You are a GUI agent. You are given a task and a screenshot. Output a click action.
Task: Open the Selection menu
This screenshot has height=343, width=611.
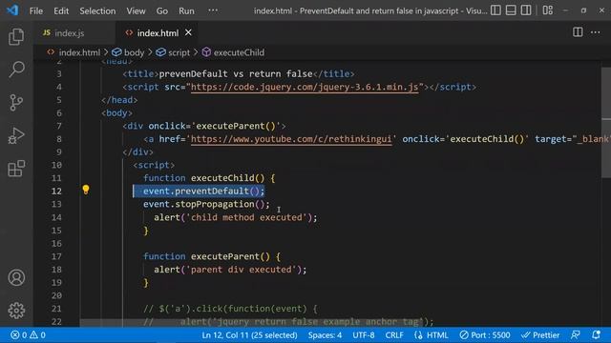coord(97,10)
